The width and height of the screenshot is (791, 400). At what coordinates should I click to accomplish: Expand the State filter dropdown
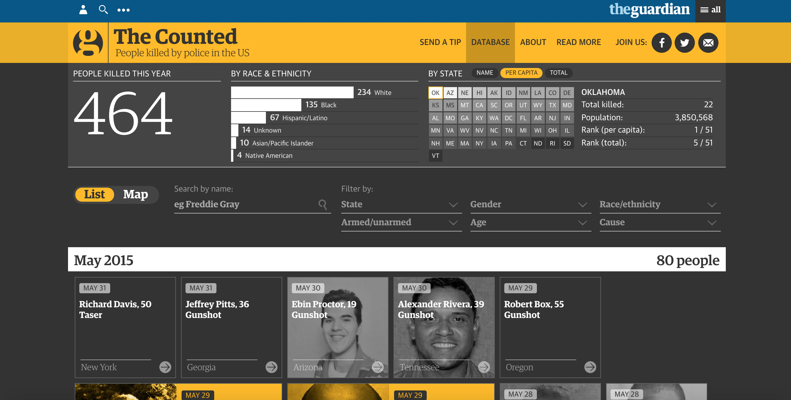(x=401, y=204)
